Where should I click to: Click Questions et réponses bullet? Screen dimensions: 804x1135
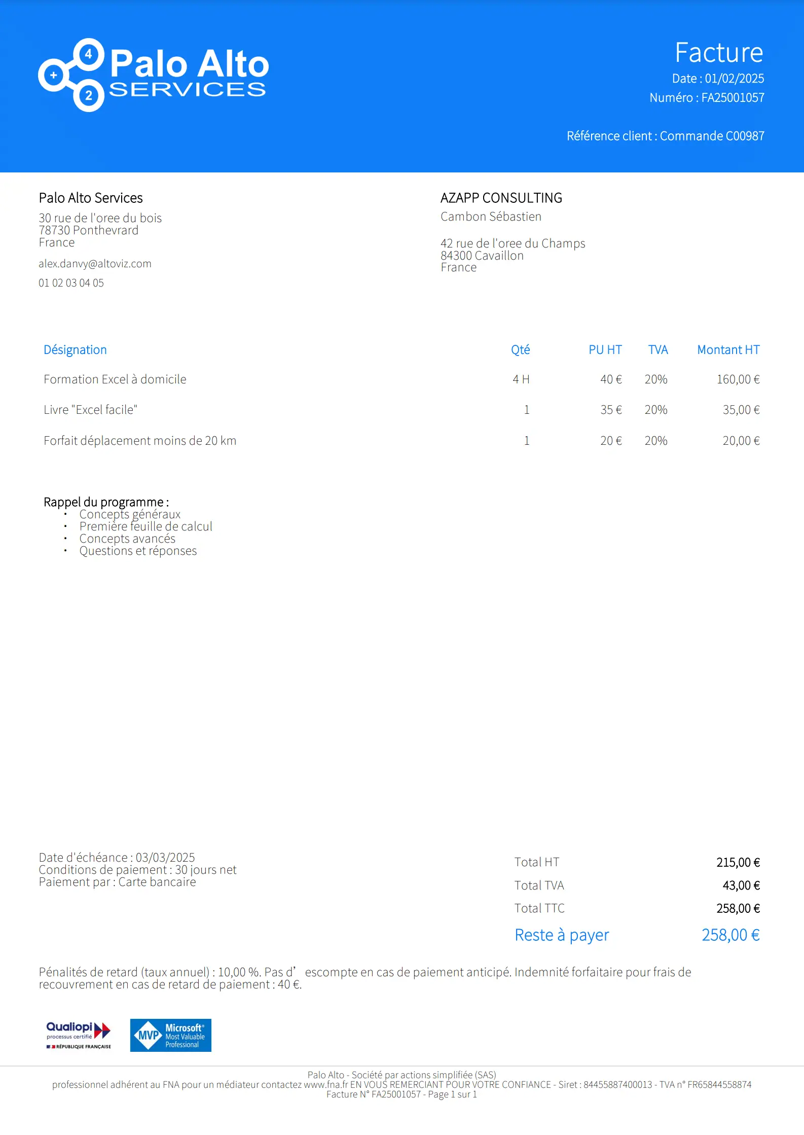click(138, 551)
